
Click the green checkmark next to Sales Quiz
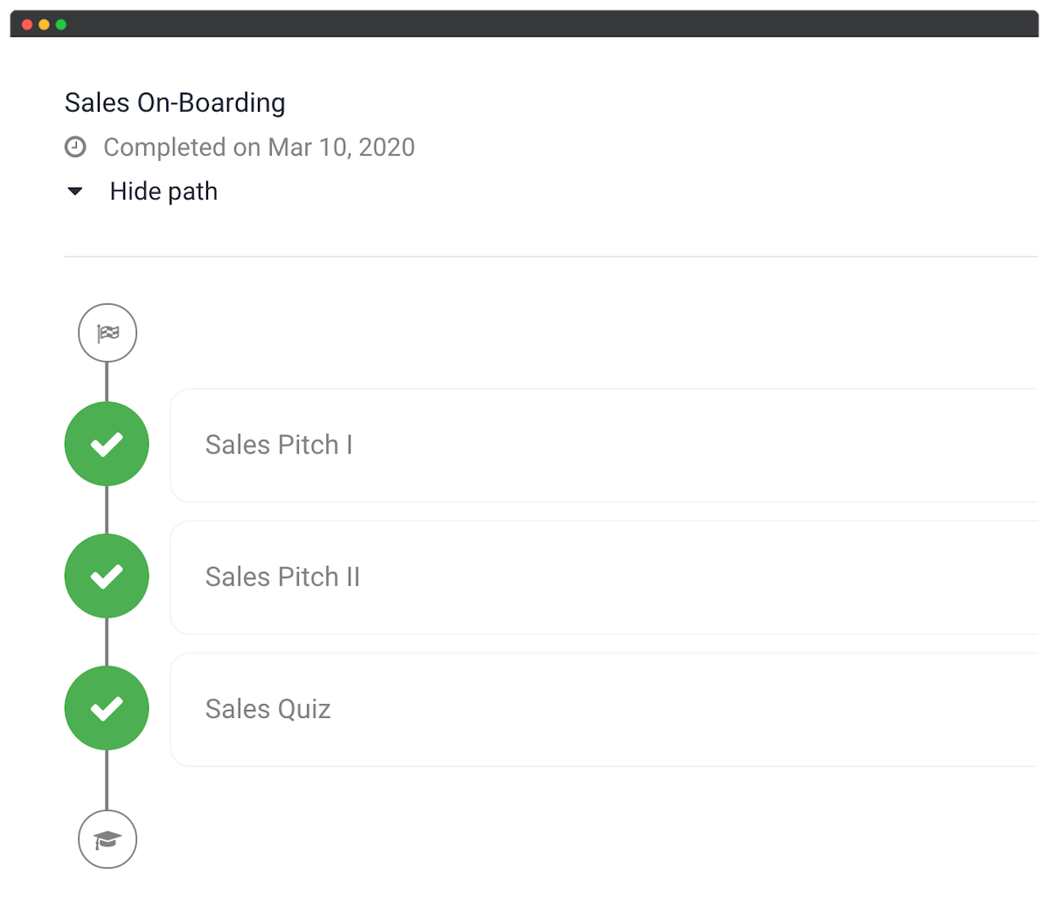(x=107, y=708)
